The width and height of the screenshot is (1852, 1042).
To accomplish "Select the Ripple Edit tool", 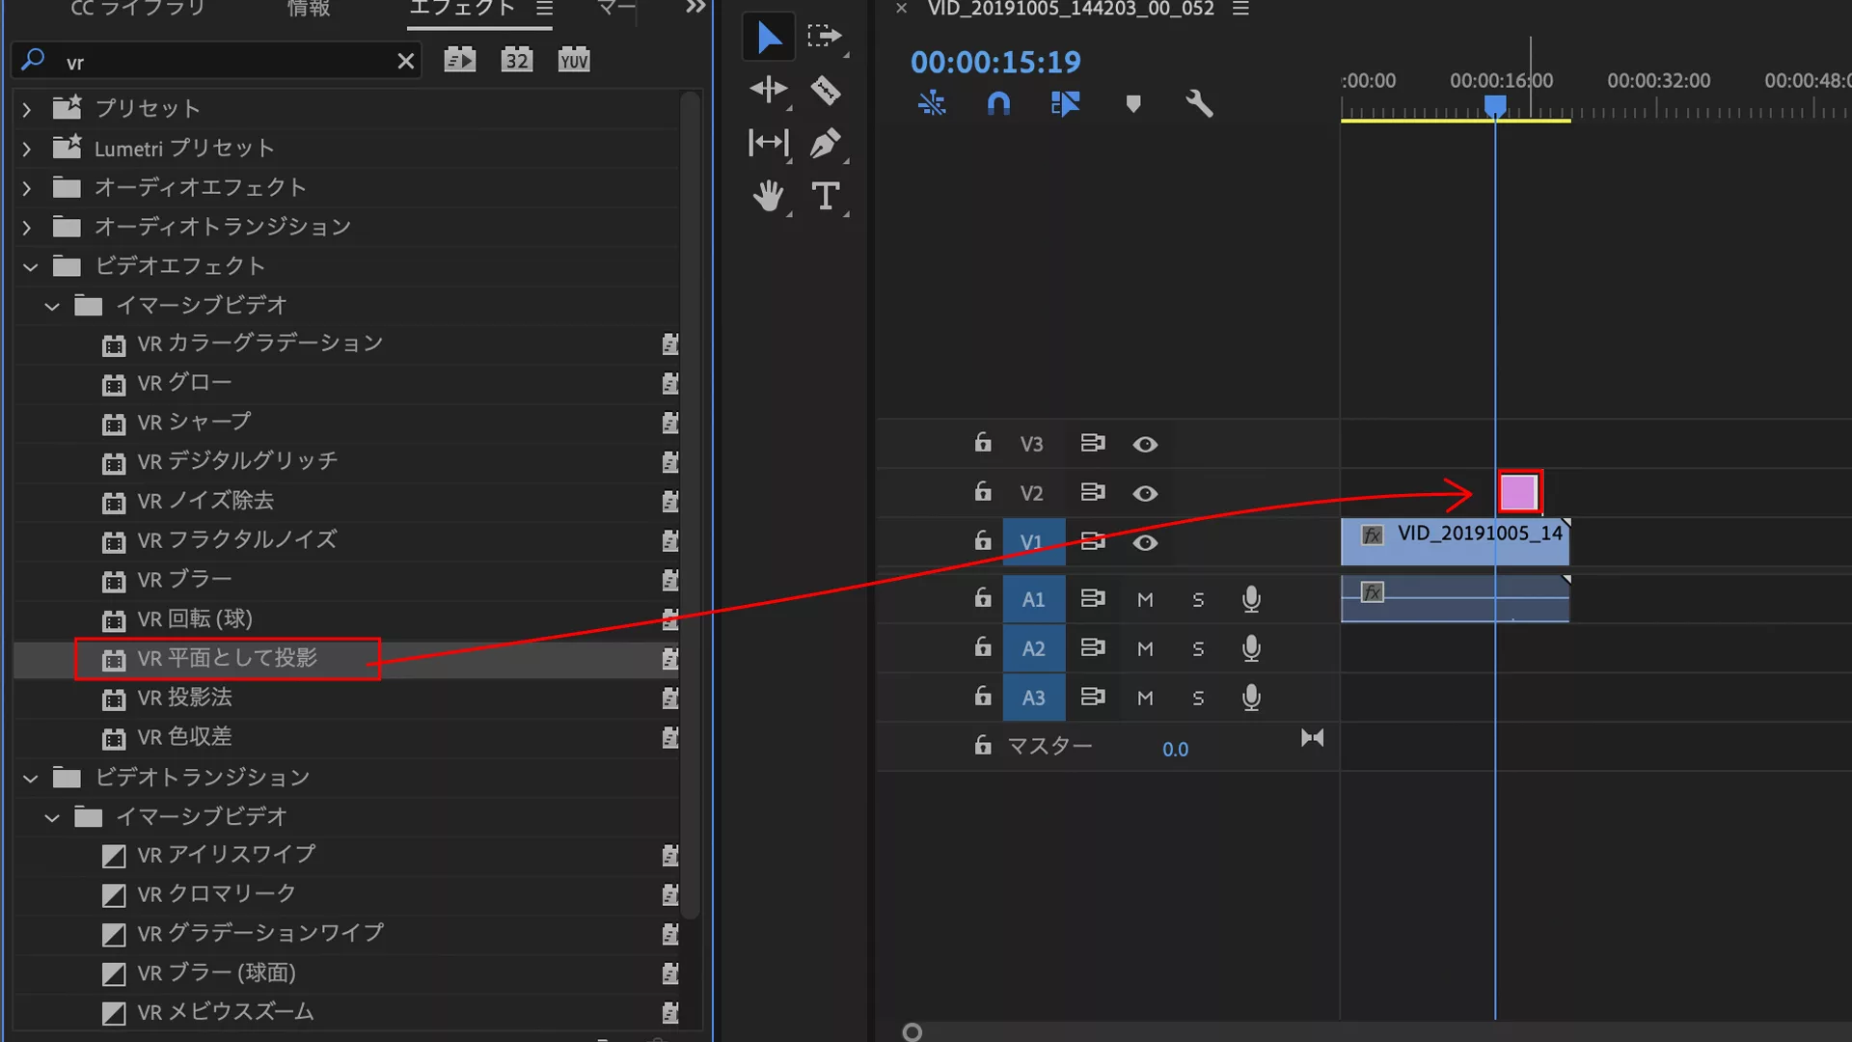I will coord(769,90).
